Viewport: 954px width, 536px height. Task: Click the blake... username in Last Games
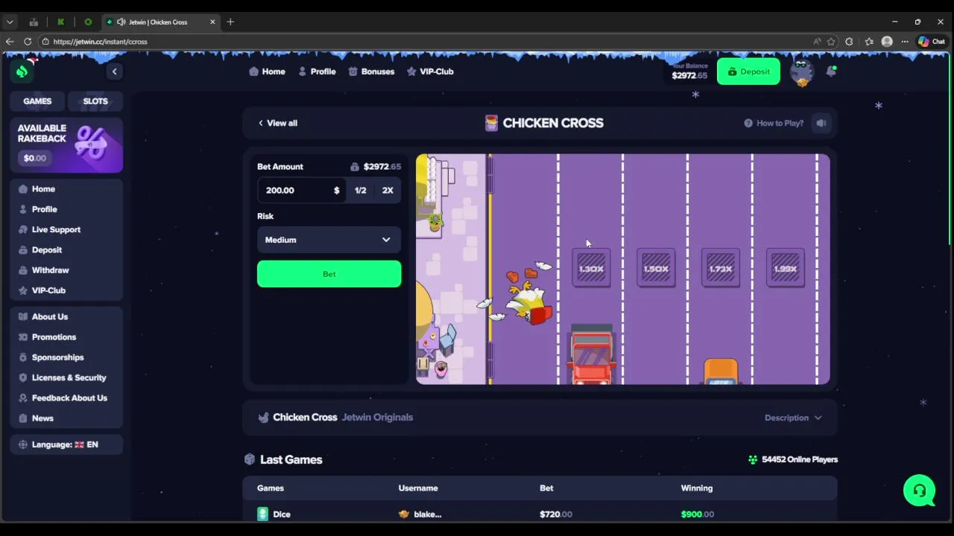coord(420,514)
